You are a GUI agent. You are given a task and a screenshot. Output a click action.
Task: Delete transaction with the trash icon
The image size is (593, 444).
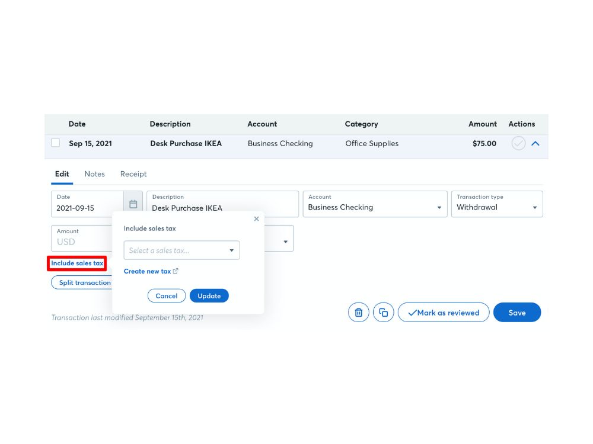tap(358, 312)
